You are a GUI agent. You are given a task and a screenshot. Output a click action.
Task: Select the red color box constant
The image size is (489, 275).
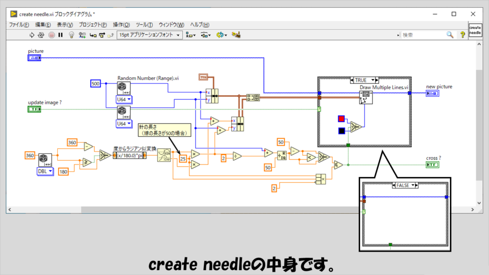tap(341, 118)
